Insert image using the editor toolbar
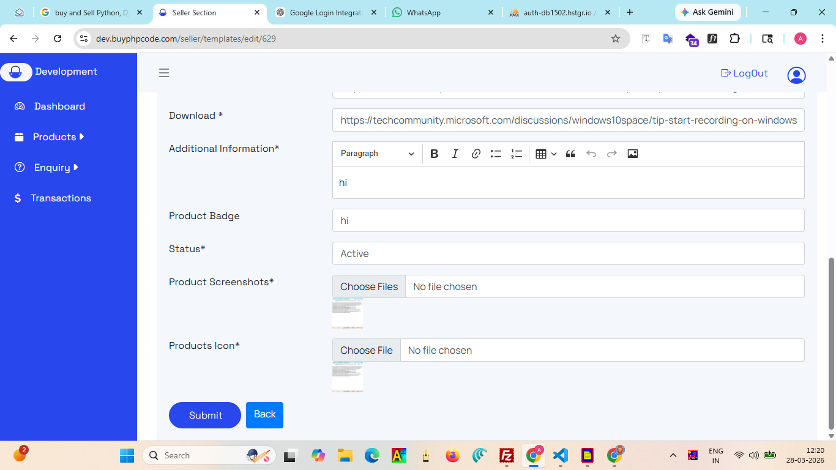Viewport: 836px width, 470px height. (x=633, y=154)
